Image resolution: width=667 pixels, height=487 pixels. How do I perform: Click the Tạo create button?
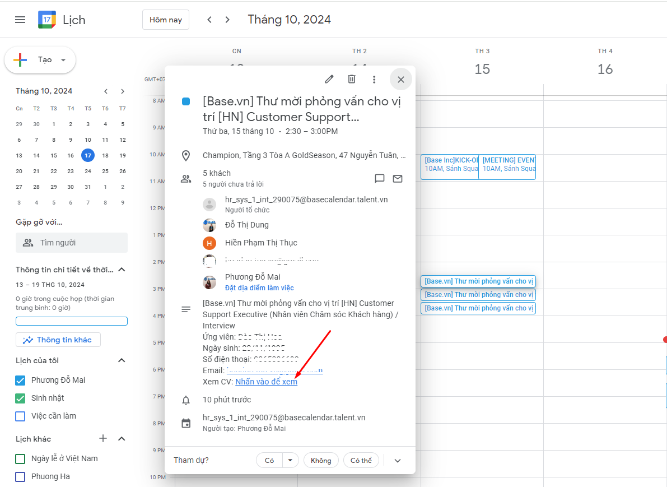pyautogui.click(x=40, y=60)
